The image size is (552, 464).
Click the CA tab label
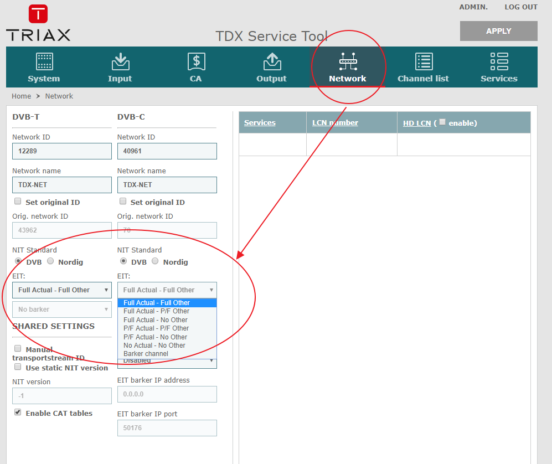click(196, 79)
